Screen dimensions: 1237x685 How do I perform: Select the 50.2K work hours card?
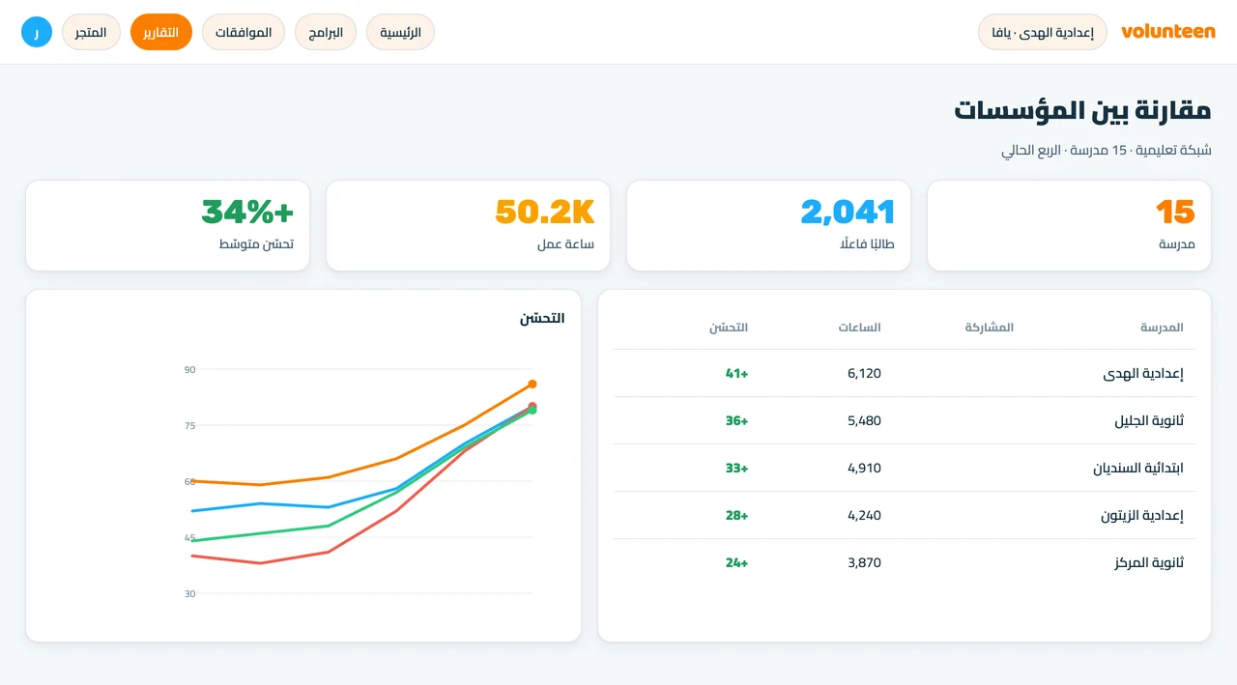coord(468,225)
